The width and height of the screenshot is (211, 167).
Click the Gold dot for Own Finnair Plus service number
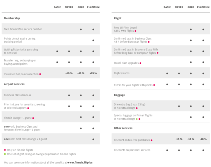[81, 29]
